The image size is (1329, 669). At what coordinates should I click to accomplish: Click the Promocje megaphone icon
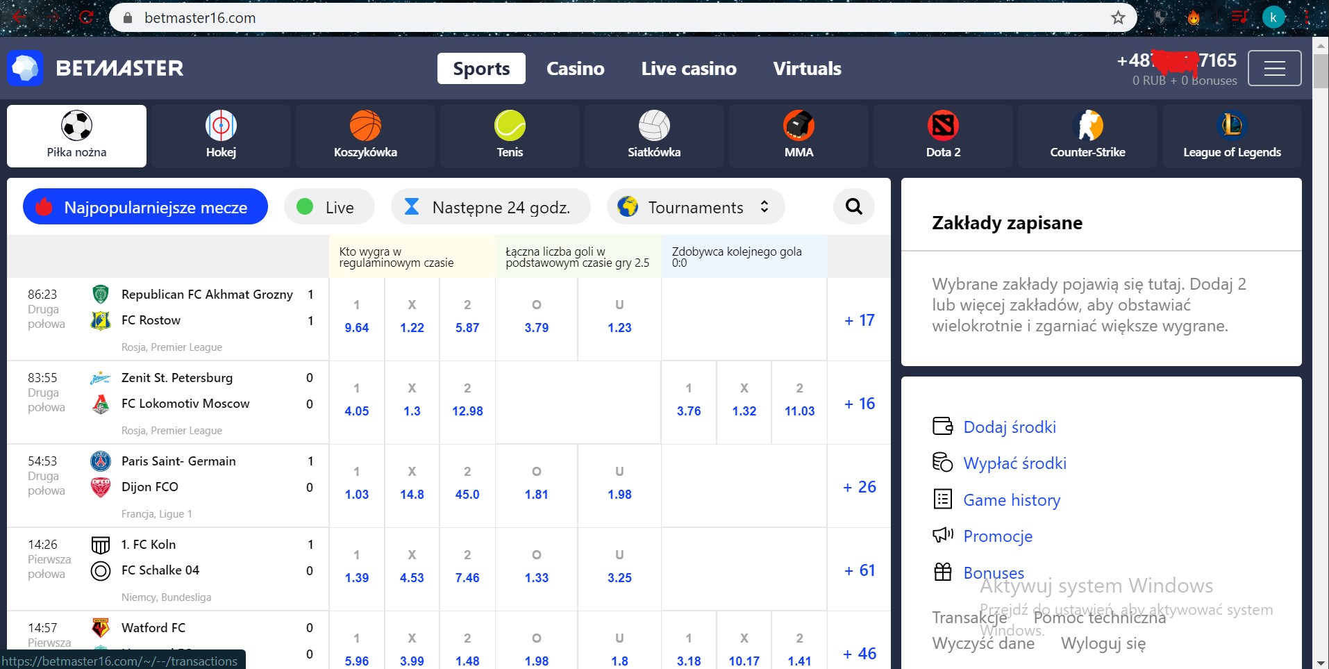pos(943,535)
